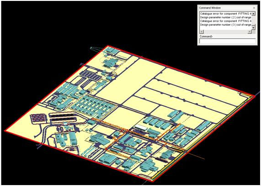Click the down arrow of the message log scrollbar
261x186 pixels.
pos(253,27)
